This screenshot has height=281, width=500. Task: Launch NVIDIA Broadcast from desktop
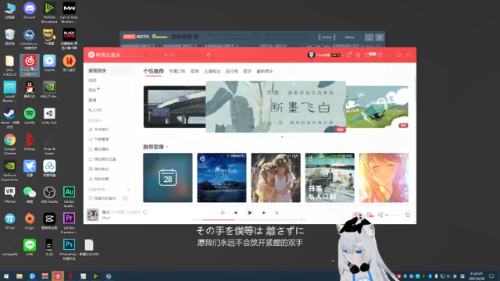click(49, 12)
